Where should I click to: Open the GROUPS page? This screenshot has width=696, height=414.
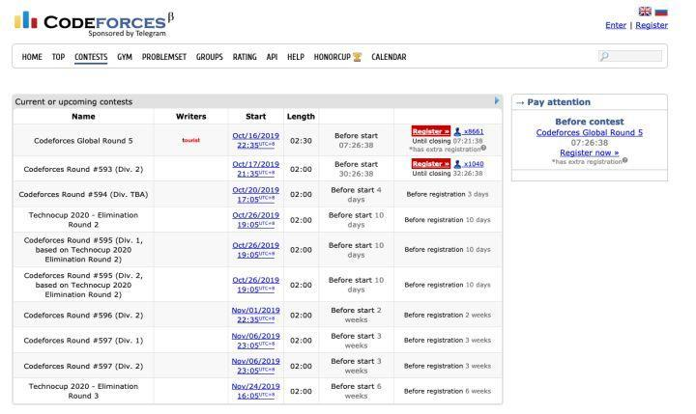pos(210,57)
